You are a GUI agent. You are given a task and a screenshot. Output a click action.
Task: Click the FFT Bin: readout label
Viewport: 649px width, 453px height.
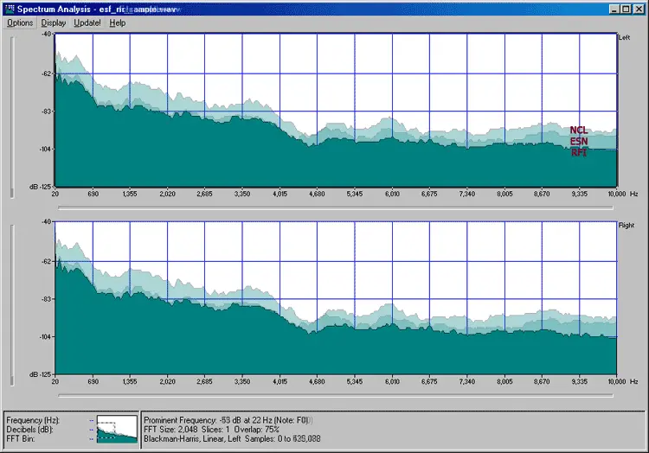pyautogui.click(x=20, y=438)
